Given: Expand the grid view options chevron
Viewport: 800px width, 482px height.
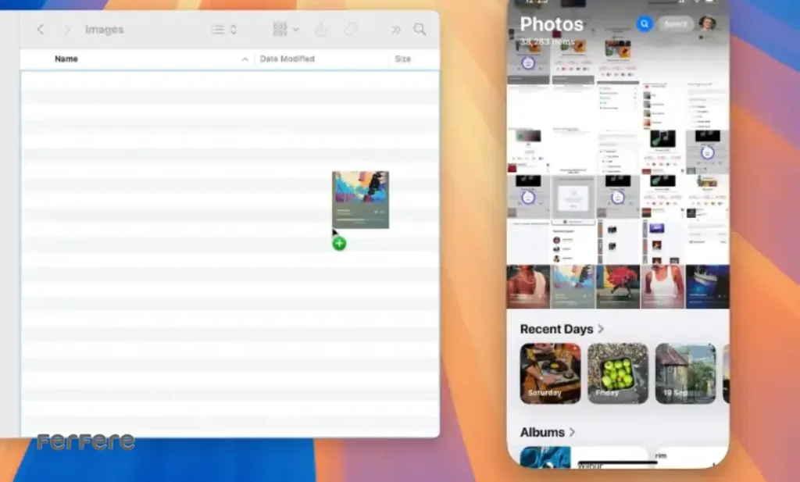Looking at the screenshot, I should tap(295, 29).
